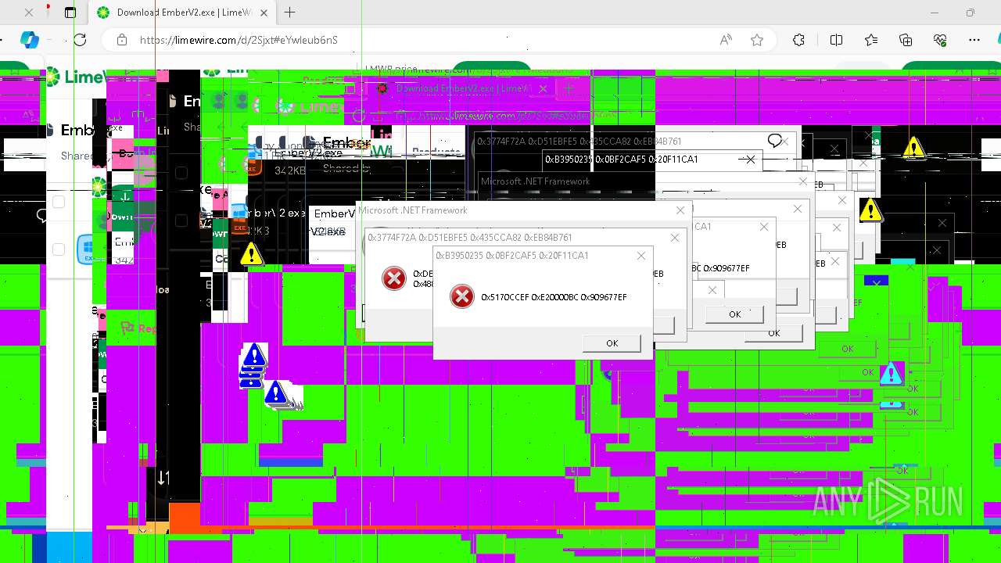Click the front Microsoft .NET Framework title
1001x563 pixels.
point(413,210)
